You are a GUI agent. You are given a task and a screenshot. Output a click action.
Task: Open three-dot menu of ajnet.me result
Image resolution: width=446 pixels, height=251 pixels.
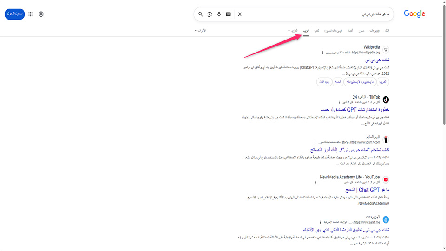point(320,222)
